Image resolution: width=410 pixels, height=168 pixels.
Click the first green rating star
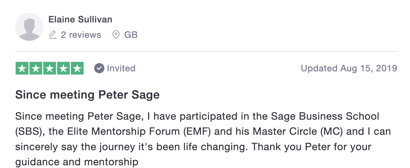[x=22, y=68]
